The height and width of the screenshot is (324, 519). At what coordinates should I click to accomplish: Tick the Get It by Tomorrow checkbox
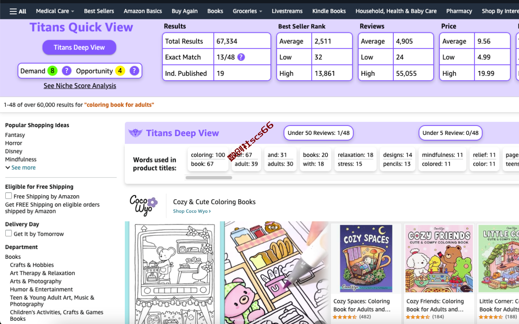(9, 233)
